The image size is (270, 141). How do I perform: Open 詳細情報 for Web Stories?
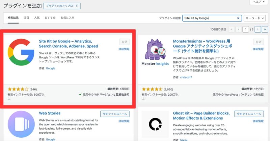(x=124, y=121)
